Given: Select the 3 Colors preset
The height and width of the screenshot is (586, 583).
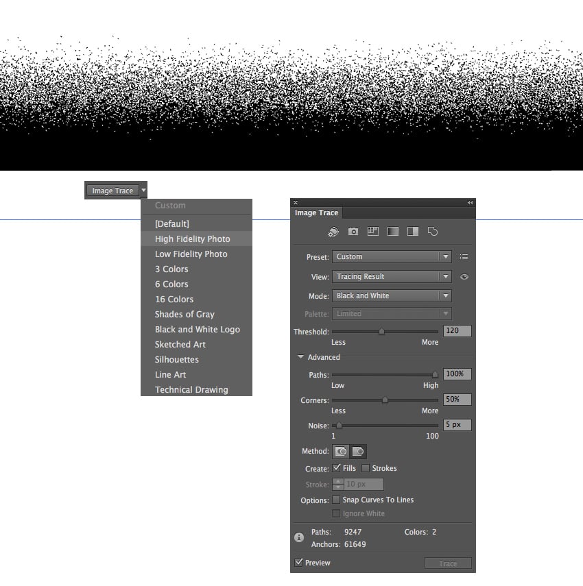Looking at the screenshot, I should point(196,269).
